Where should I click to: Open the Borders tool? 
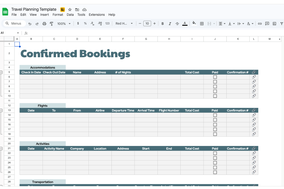coord(202,23)
